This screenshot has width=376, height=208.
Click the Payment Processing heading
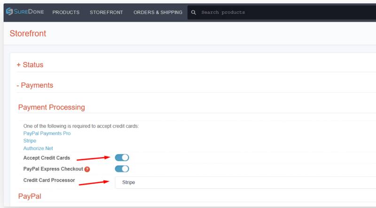(51, 107)
